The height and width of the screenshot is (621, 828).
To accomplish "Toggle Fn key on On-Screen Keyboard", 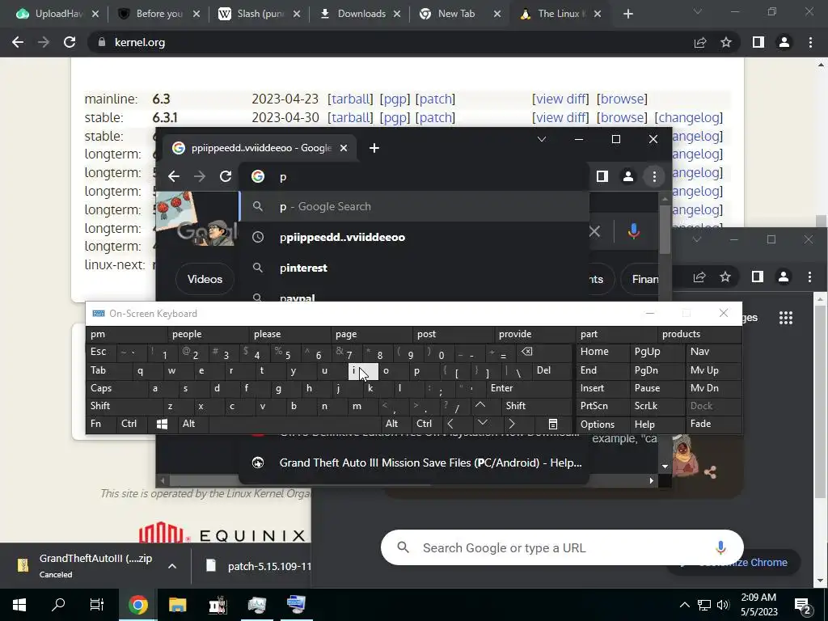I will coord(101,424).
